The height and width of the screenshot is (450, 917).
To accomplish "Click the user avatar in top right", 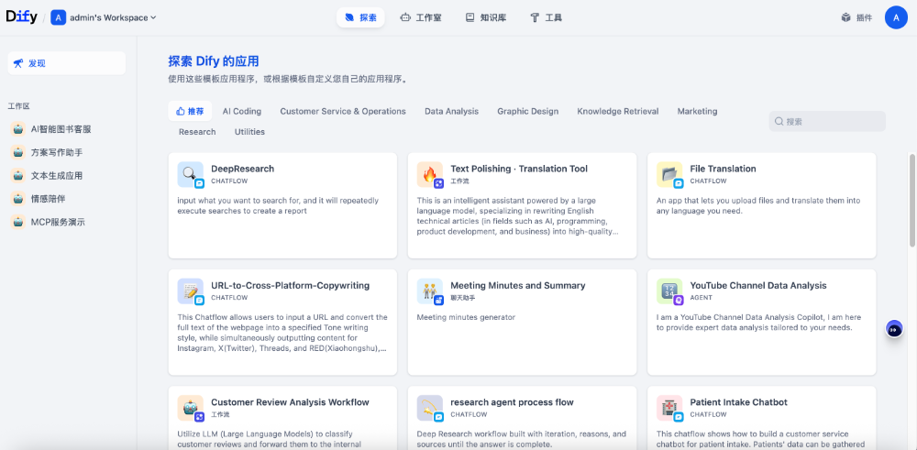I will pyautogui.click(x=896, y=17).
